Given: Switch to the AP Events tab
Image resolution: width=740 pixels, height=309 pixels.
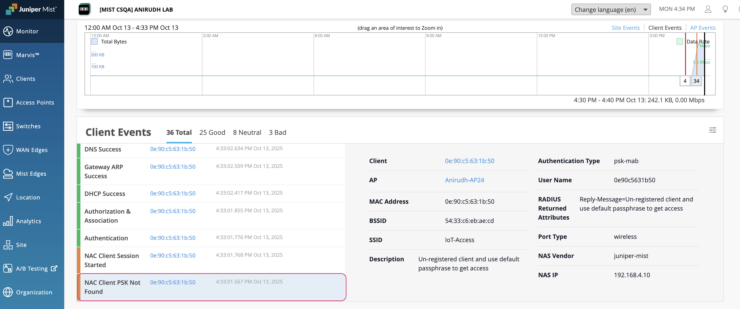Looking at the screenshot, I should click(703, 28).
